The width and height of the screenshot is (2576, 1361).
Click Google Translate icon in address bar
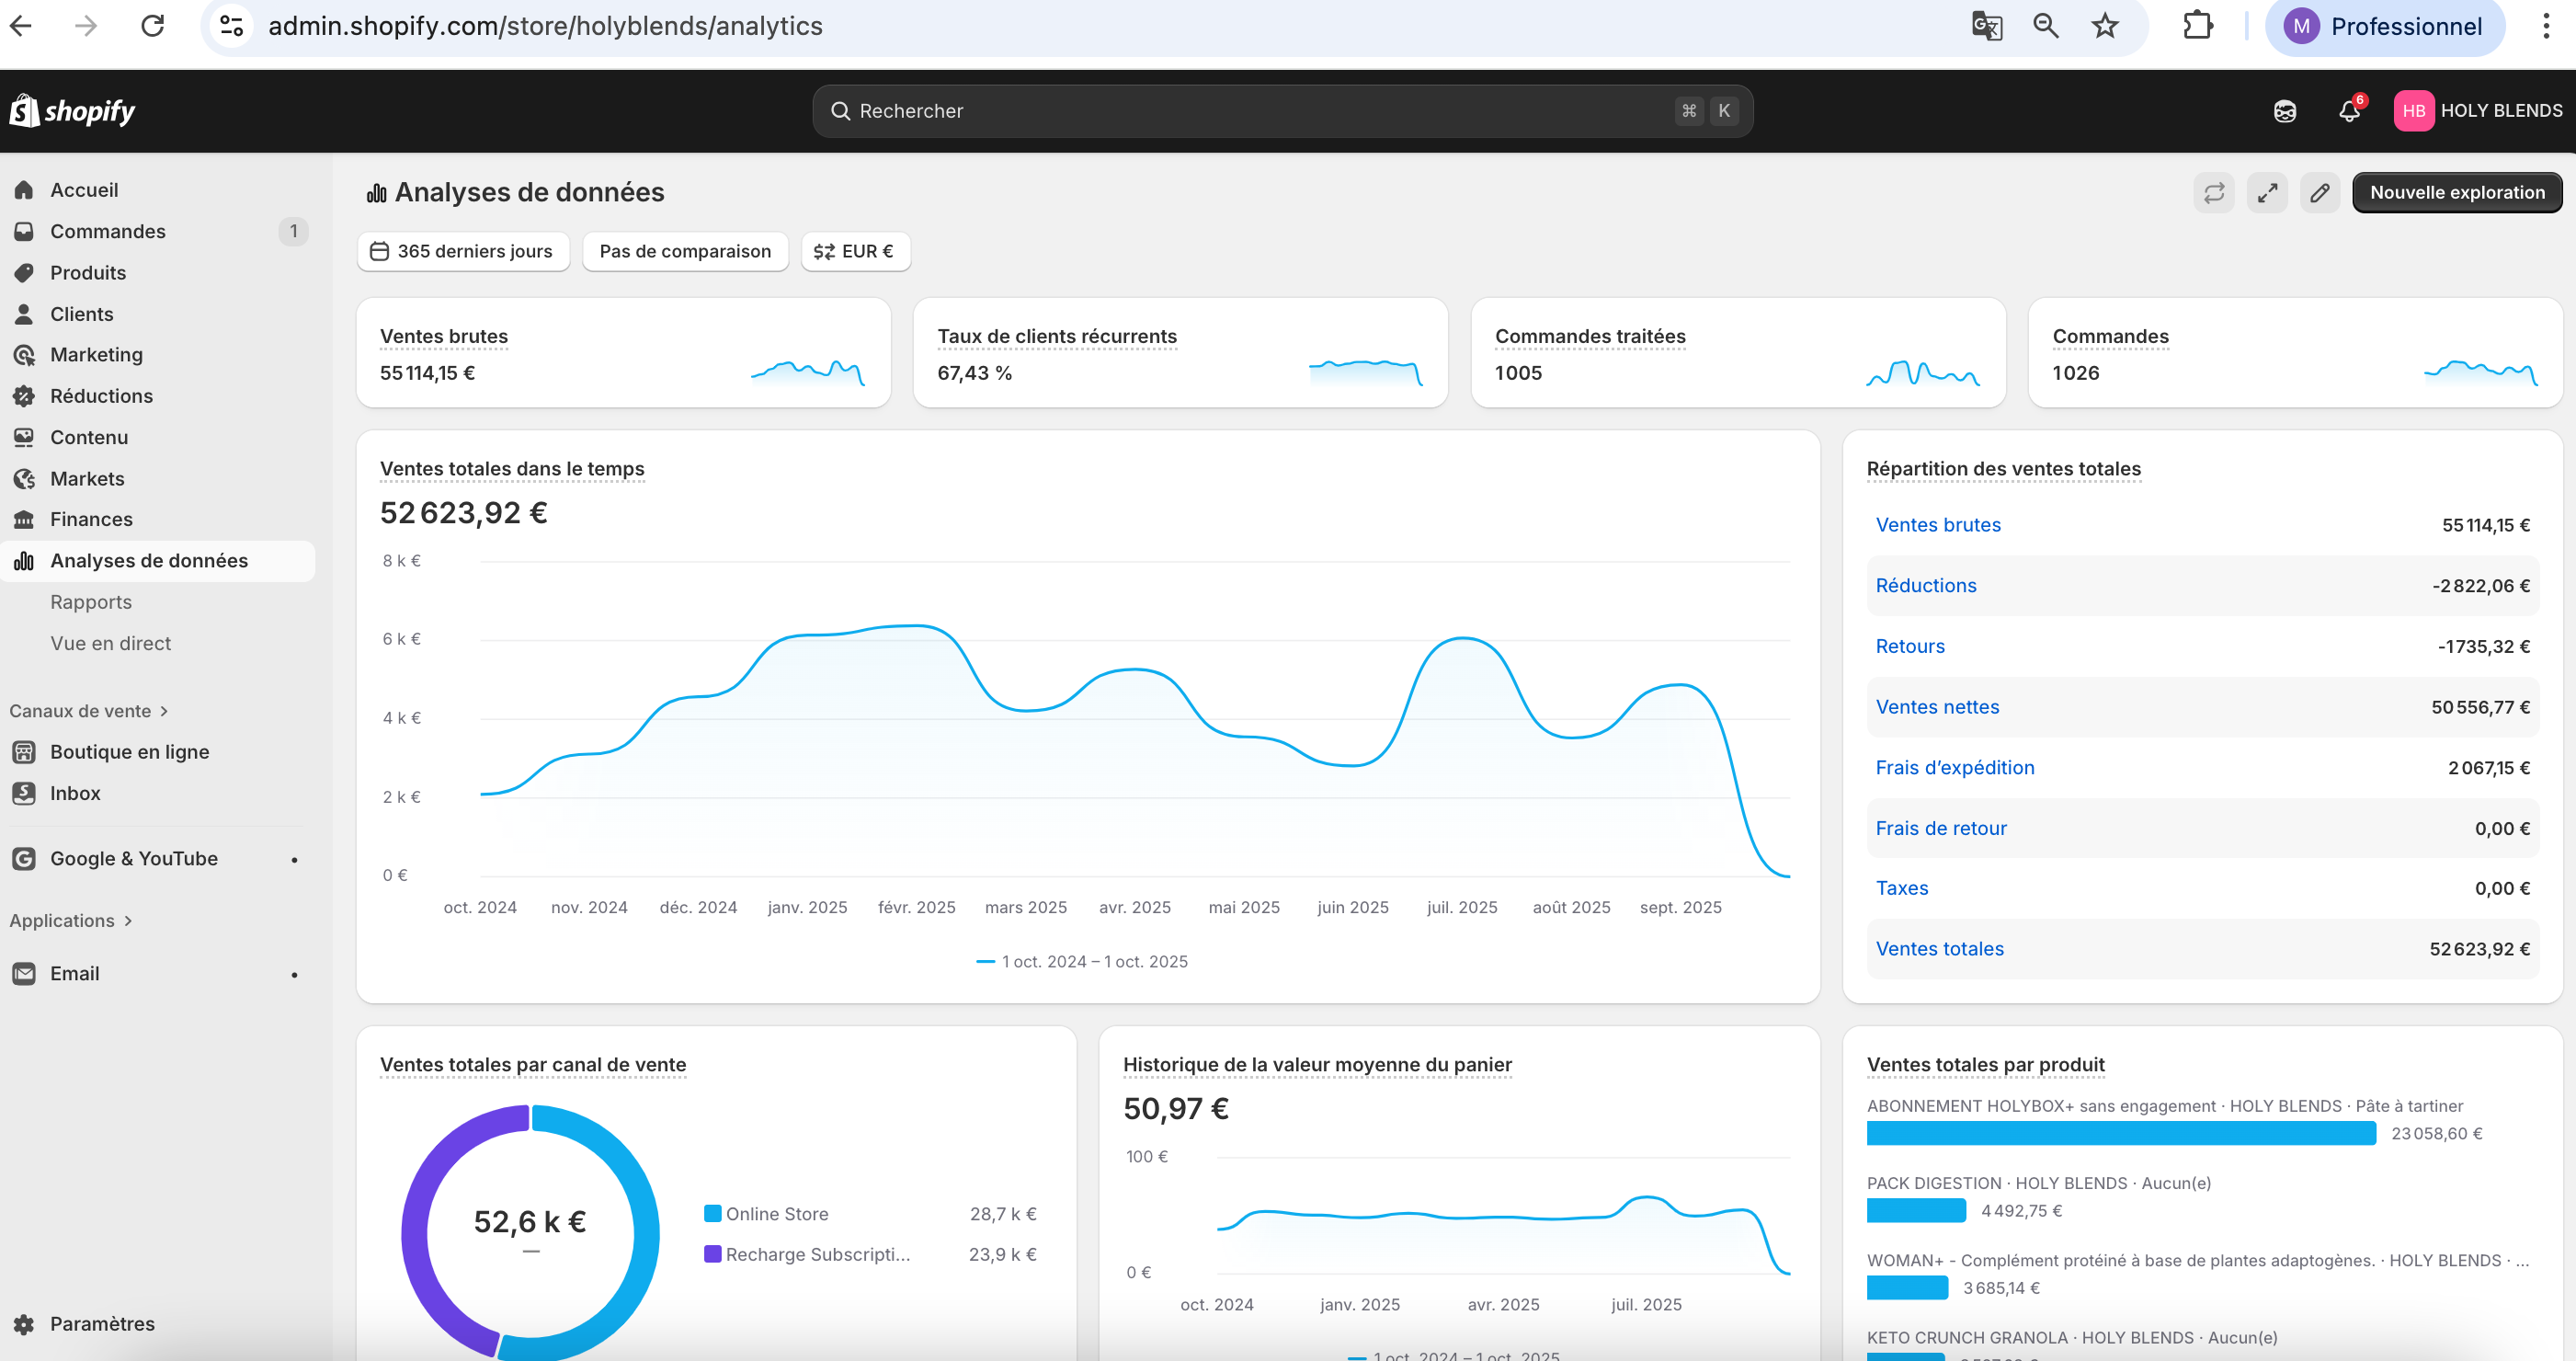pos(1986,26)
